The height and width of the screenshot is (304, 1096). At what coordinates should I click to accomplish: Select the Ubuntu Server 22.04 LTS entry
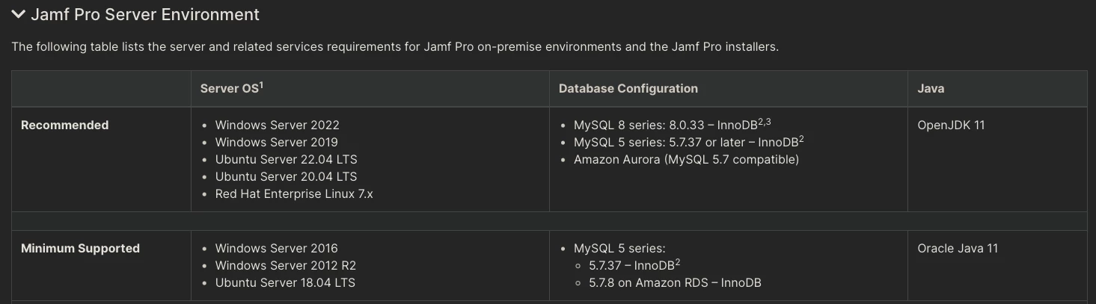[x=286, y=159]
